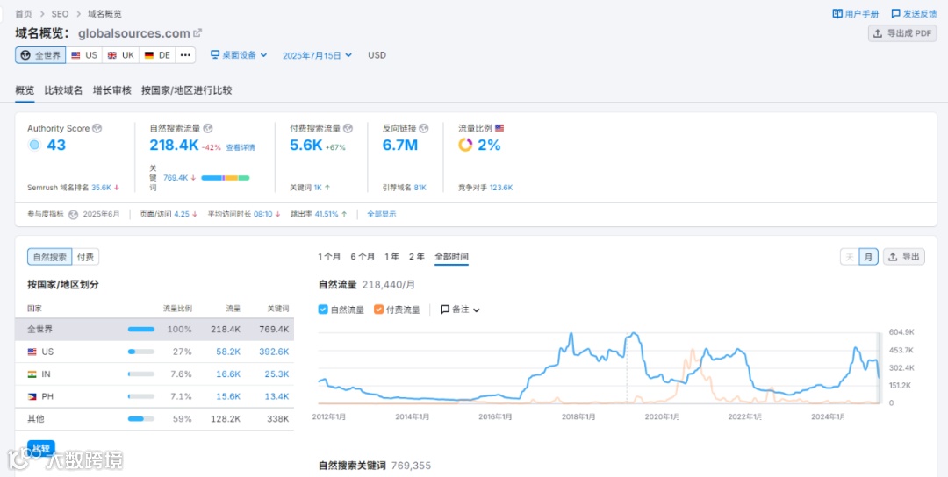Open date dropdown 2025年7月15日
Viewport: 948px width, 477px height.
click(318, 55)
